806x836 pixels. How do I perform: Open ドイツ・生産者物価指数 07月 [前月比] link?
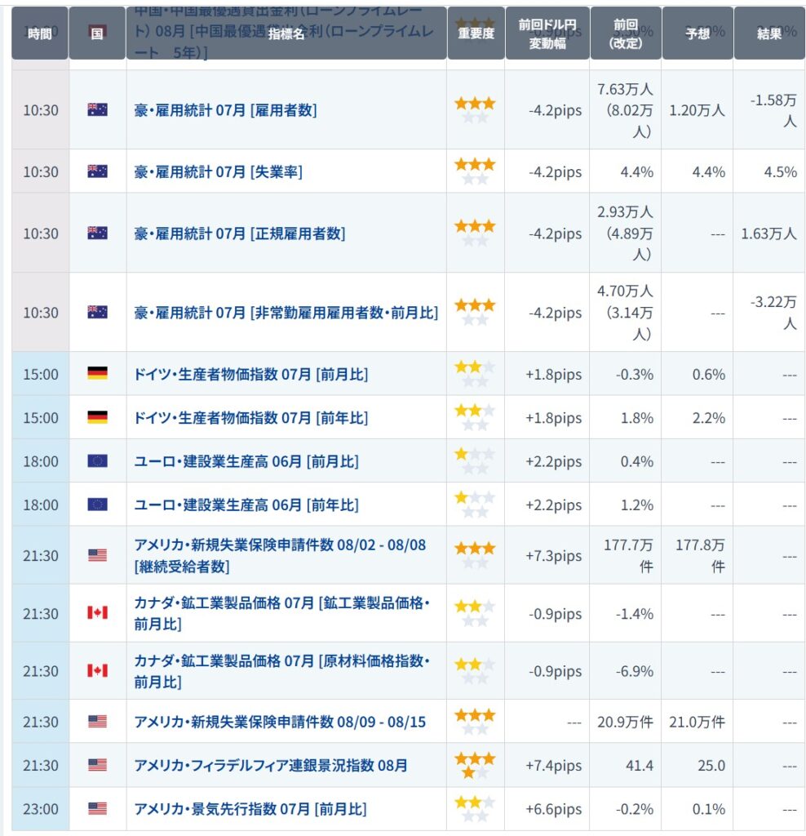[x=251, y=374]
